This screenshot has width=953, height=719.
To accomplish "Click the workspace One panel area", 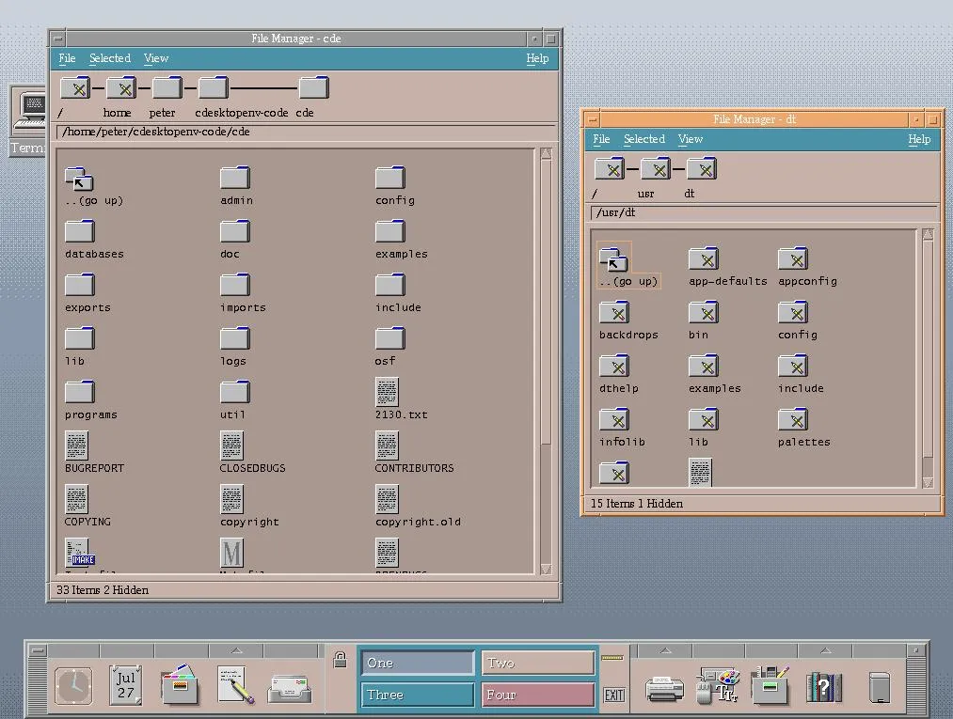I will click(417, 663).
